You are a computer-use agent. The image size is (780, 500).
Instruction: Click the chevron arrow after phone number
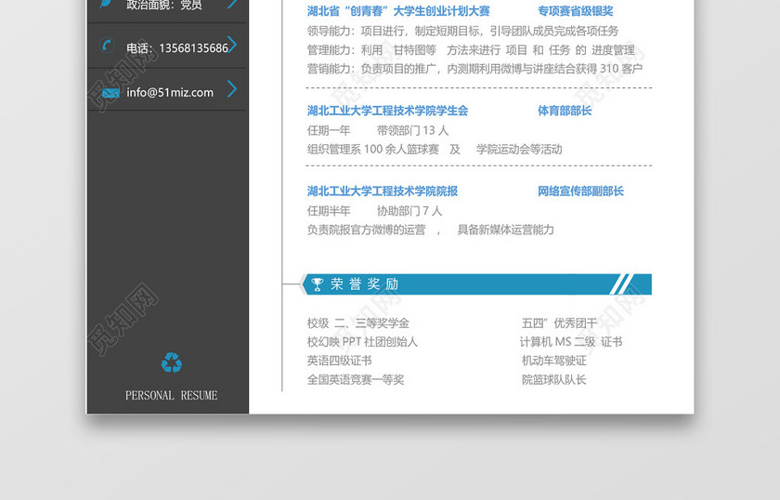232,45
